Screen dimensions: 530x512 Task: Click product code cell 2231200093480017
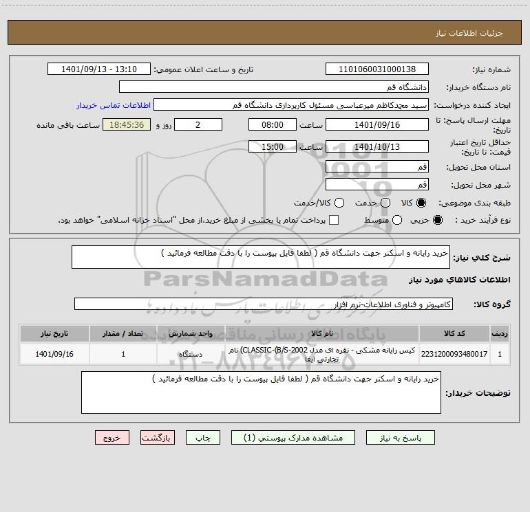454,354
